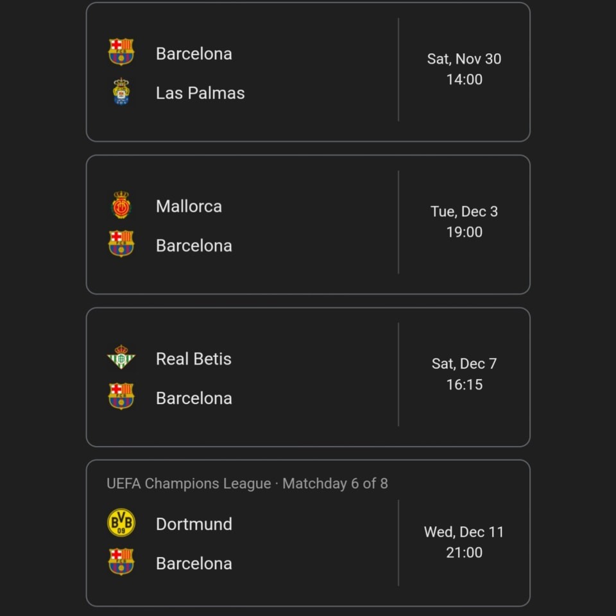Click the Mallorca club crest
Image resolution: width=616 pixels, height=616 pixels.
coord(121,205)
